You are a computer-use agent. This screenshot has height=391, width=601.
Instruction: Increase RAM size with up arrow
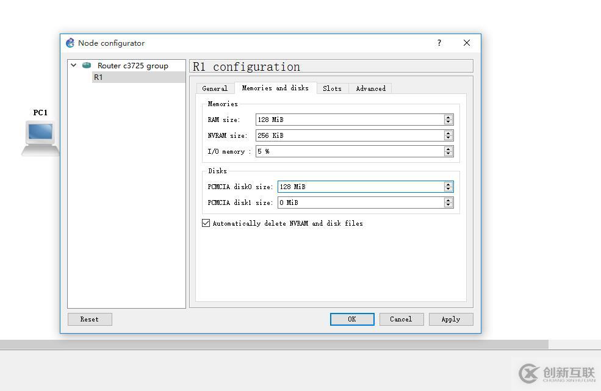click(448, 117)
